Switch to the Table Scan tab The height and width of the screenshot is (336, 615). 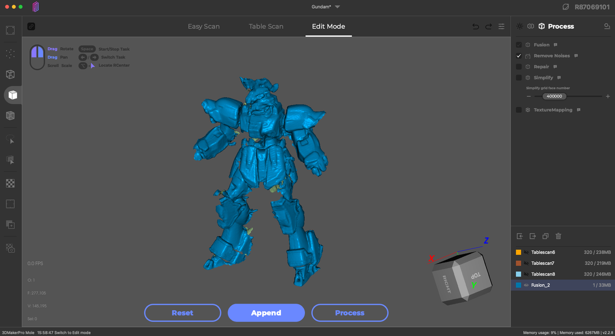[266, 26]
